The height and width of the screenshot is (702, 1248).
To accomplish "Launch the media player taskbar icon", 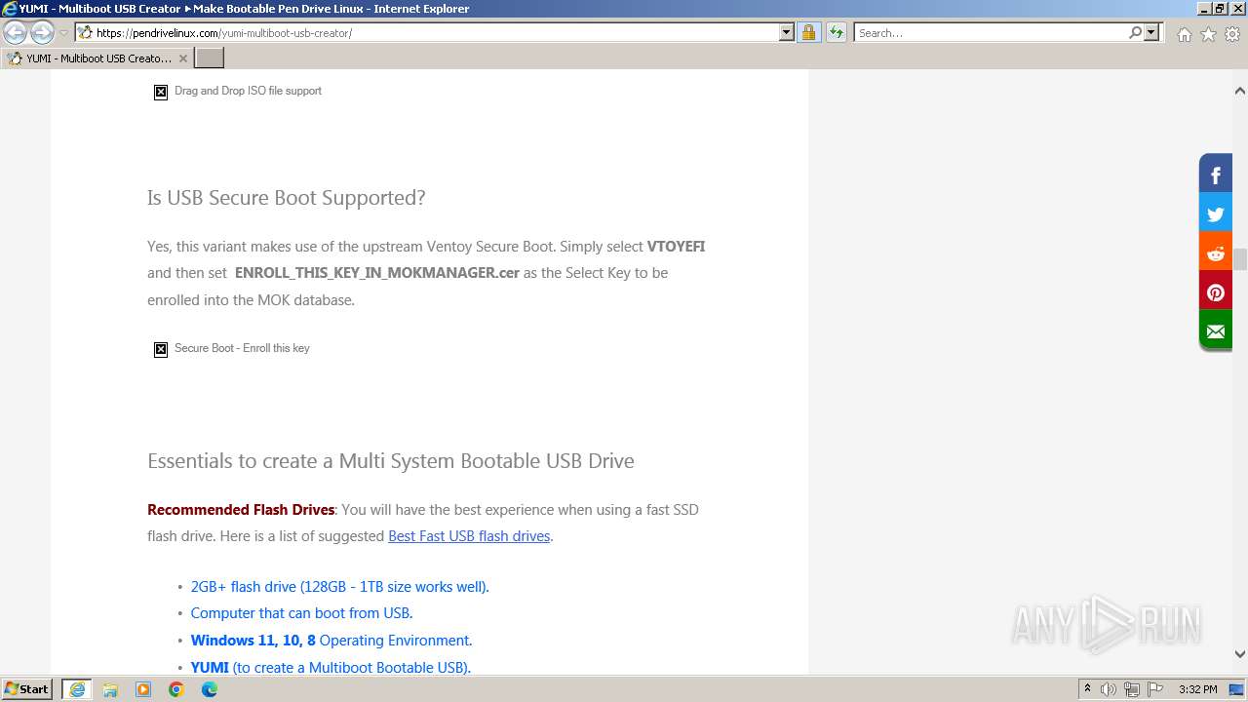I will [x=143, y=689].
